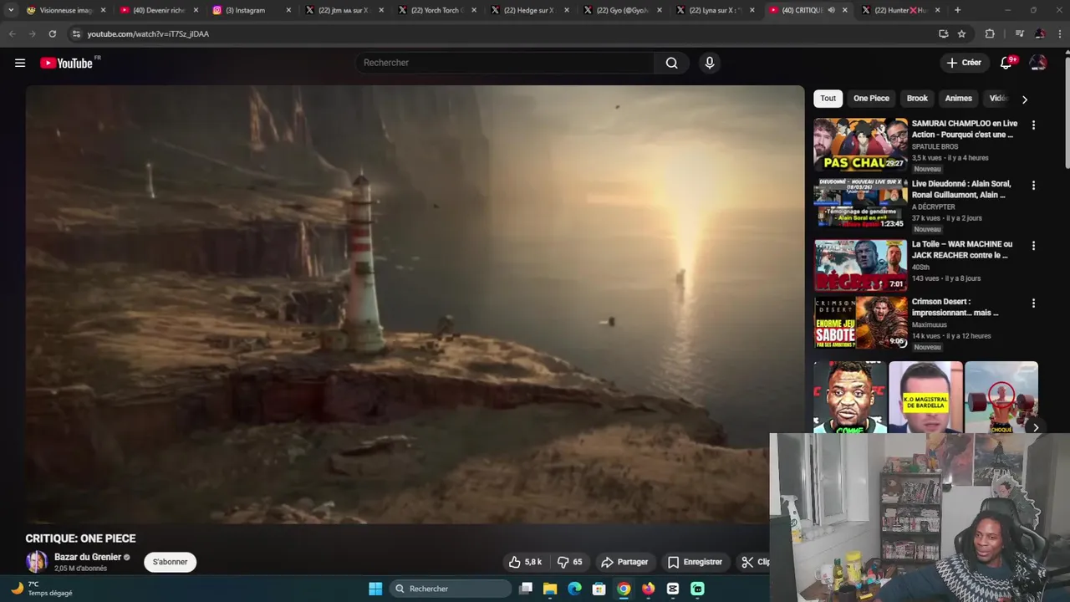Go forward in browser history
This screenshot has width=1070, height=602.
coord(32,33)
